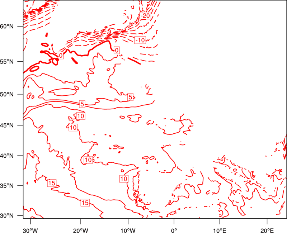
Task: Select the 50°N latitude tick label
Action: (7, 94)
